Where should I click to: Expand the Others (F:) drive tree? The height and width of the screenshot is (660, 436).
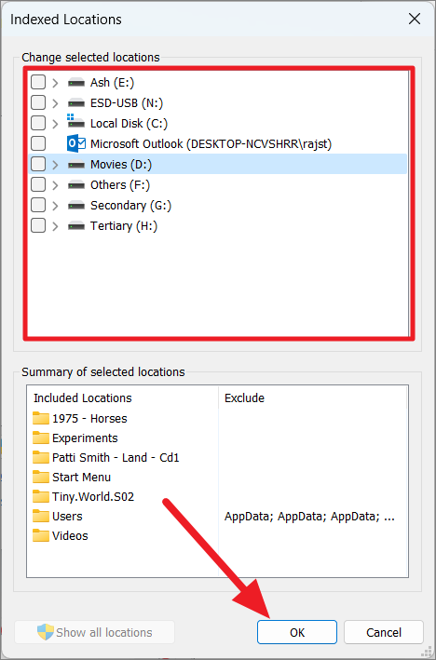coord(55,185)
